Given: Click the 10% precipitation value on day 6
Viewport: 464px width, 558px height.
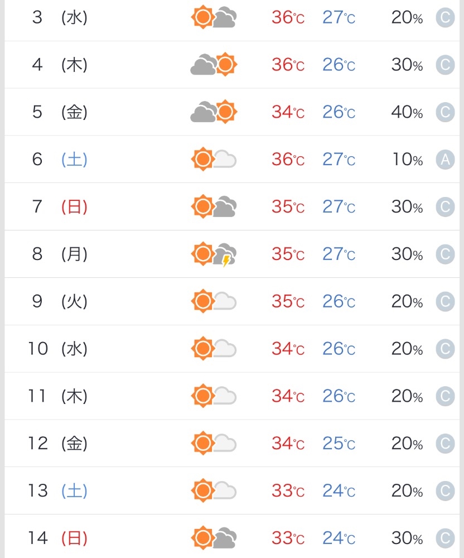Looking at the screenshot, I should [408, 160].
